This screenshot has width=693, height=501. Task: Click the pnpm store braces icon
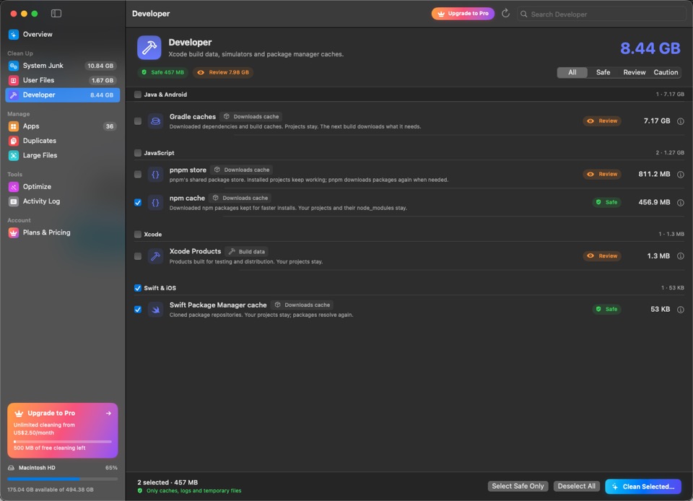pyautogui.click(x=156, y=175)
